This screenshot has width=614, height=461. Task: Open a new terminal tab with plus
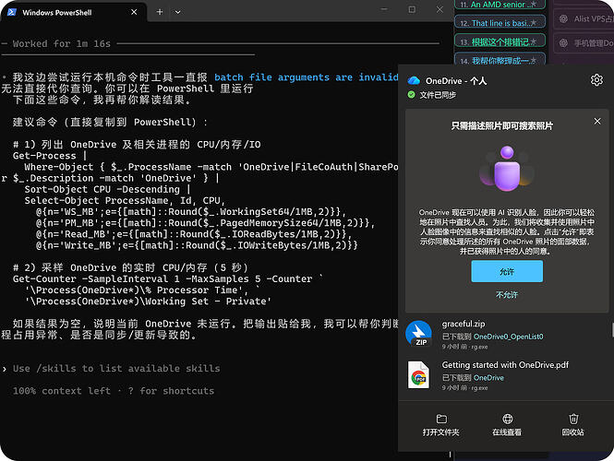point(160,12)
